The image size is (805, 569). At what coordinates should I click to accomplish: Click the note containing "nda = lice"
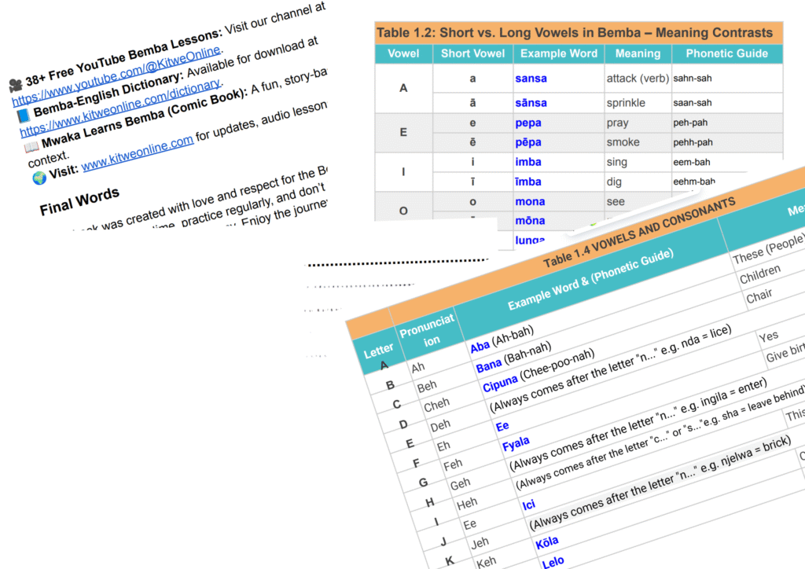610,369
